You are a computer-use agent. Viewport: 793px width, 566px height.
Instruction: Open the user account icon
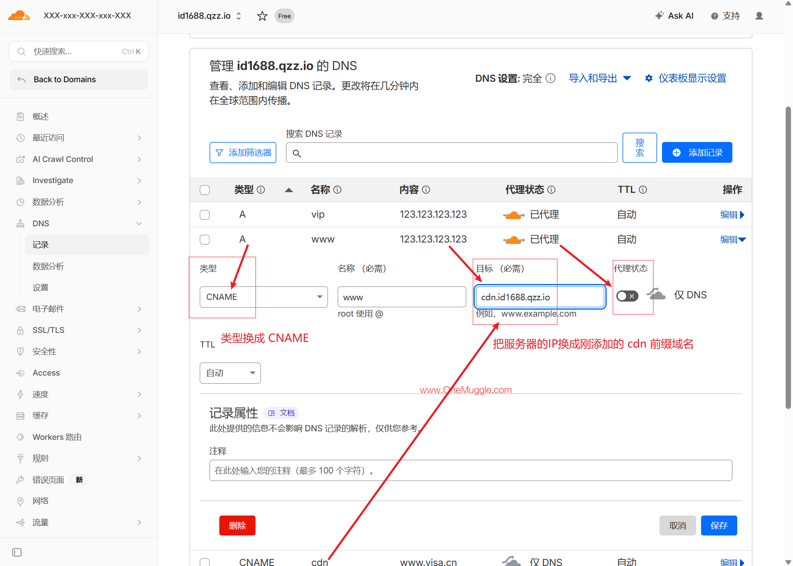click(759, 16)
